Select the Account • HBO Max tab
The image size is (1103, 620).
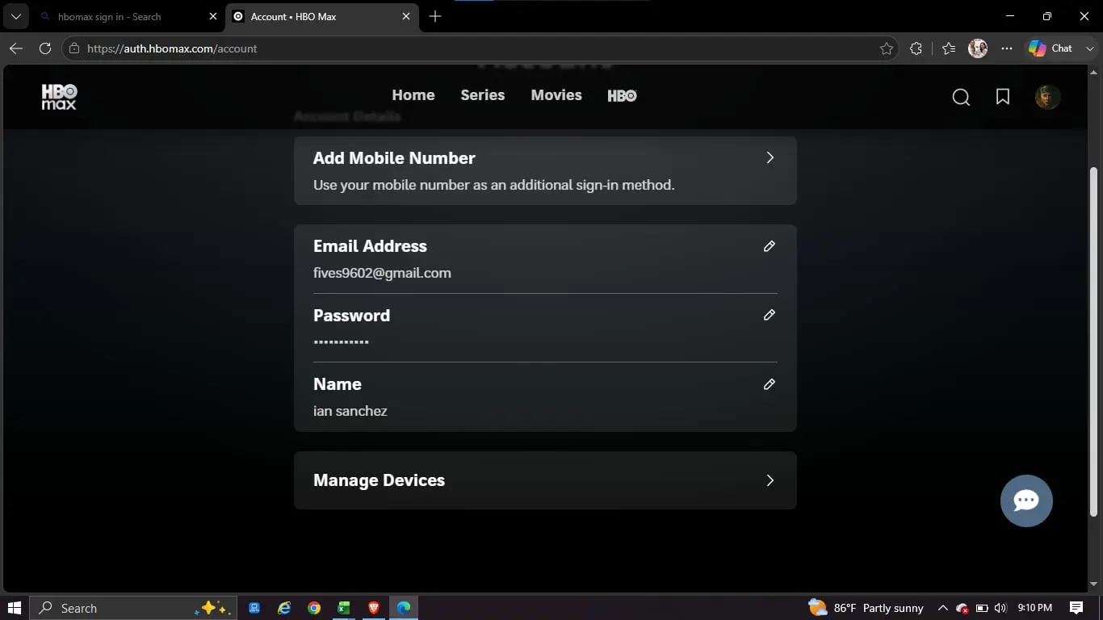tap(322, 16)
